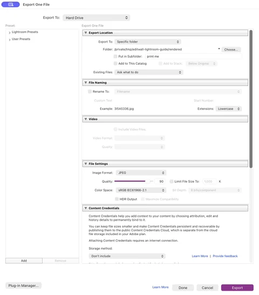This screenshot has height=295, width=259.
Task: Click the purple Export button
Action: [237, 287]
